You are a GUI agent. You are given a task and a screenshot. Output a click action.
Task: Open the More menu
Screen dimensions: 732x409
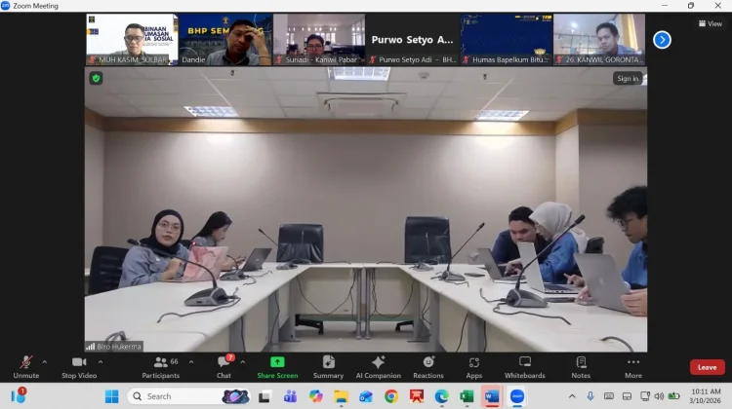pos(633,366)
